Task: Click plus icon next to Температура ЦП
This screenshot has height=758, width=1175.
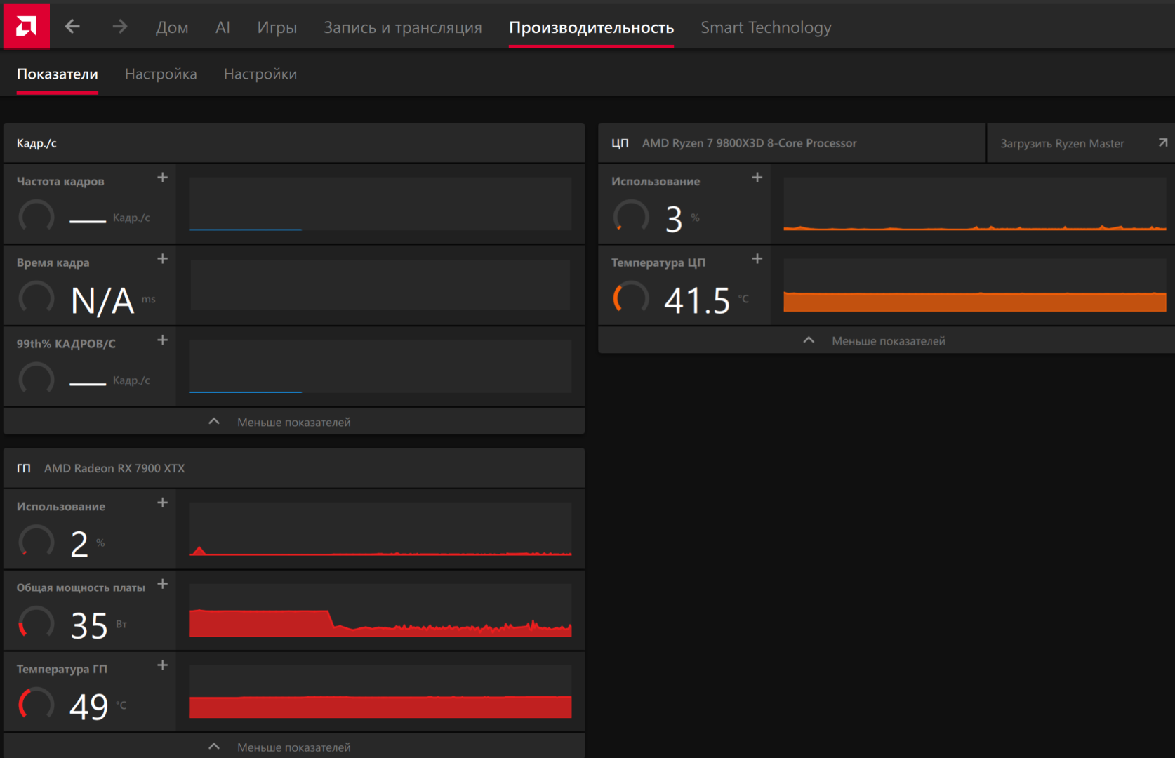Action: click(757, 259)
